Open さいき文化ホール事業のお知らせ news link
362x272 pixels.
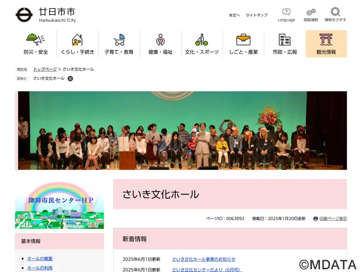(x=203, y=259)
